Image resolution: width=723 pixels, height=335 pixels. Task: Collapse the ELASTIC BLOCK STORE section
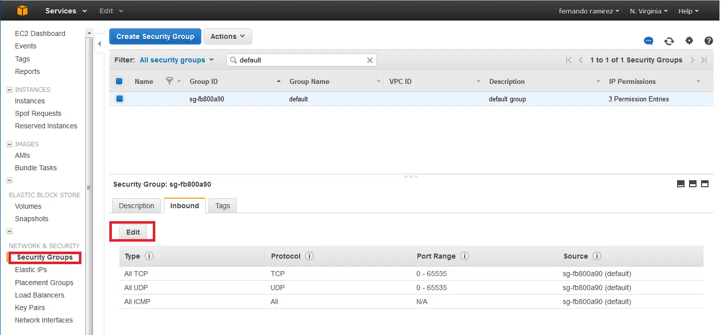9,180
